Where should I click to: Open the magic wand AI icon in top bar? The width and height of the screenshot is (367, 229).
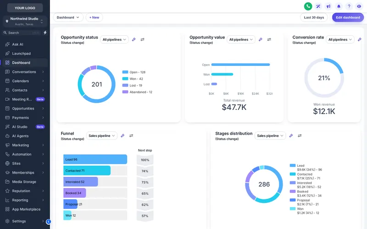[318, 6]
